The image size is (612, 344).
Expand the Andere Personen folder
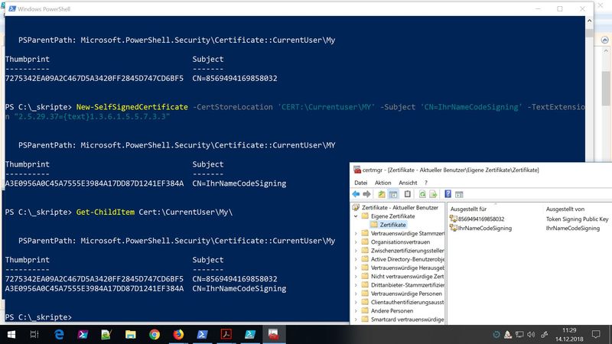(355, 310)
